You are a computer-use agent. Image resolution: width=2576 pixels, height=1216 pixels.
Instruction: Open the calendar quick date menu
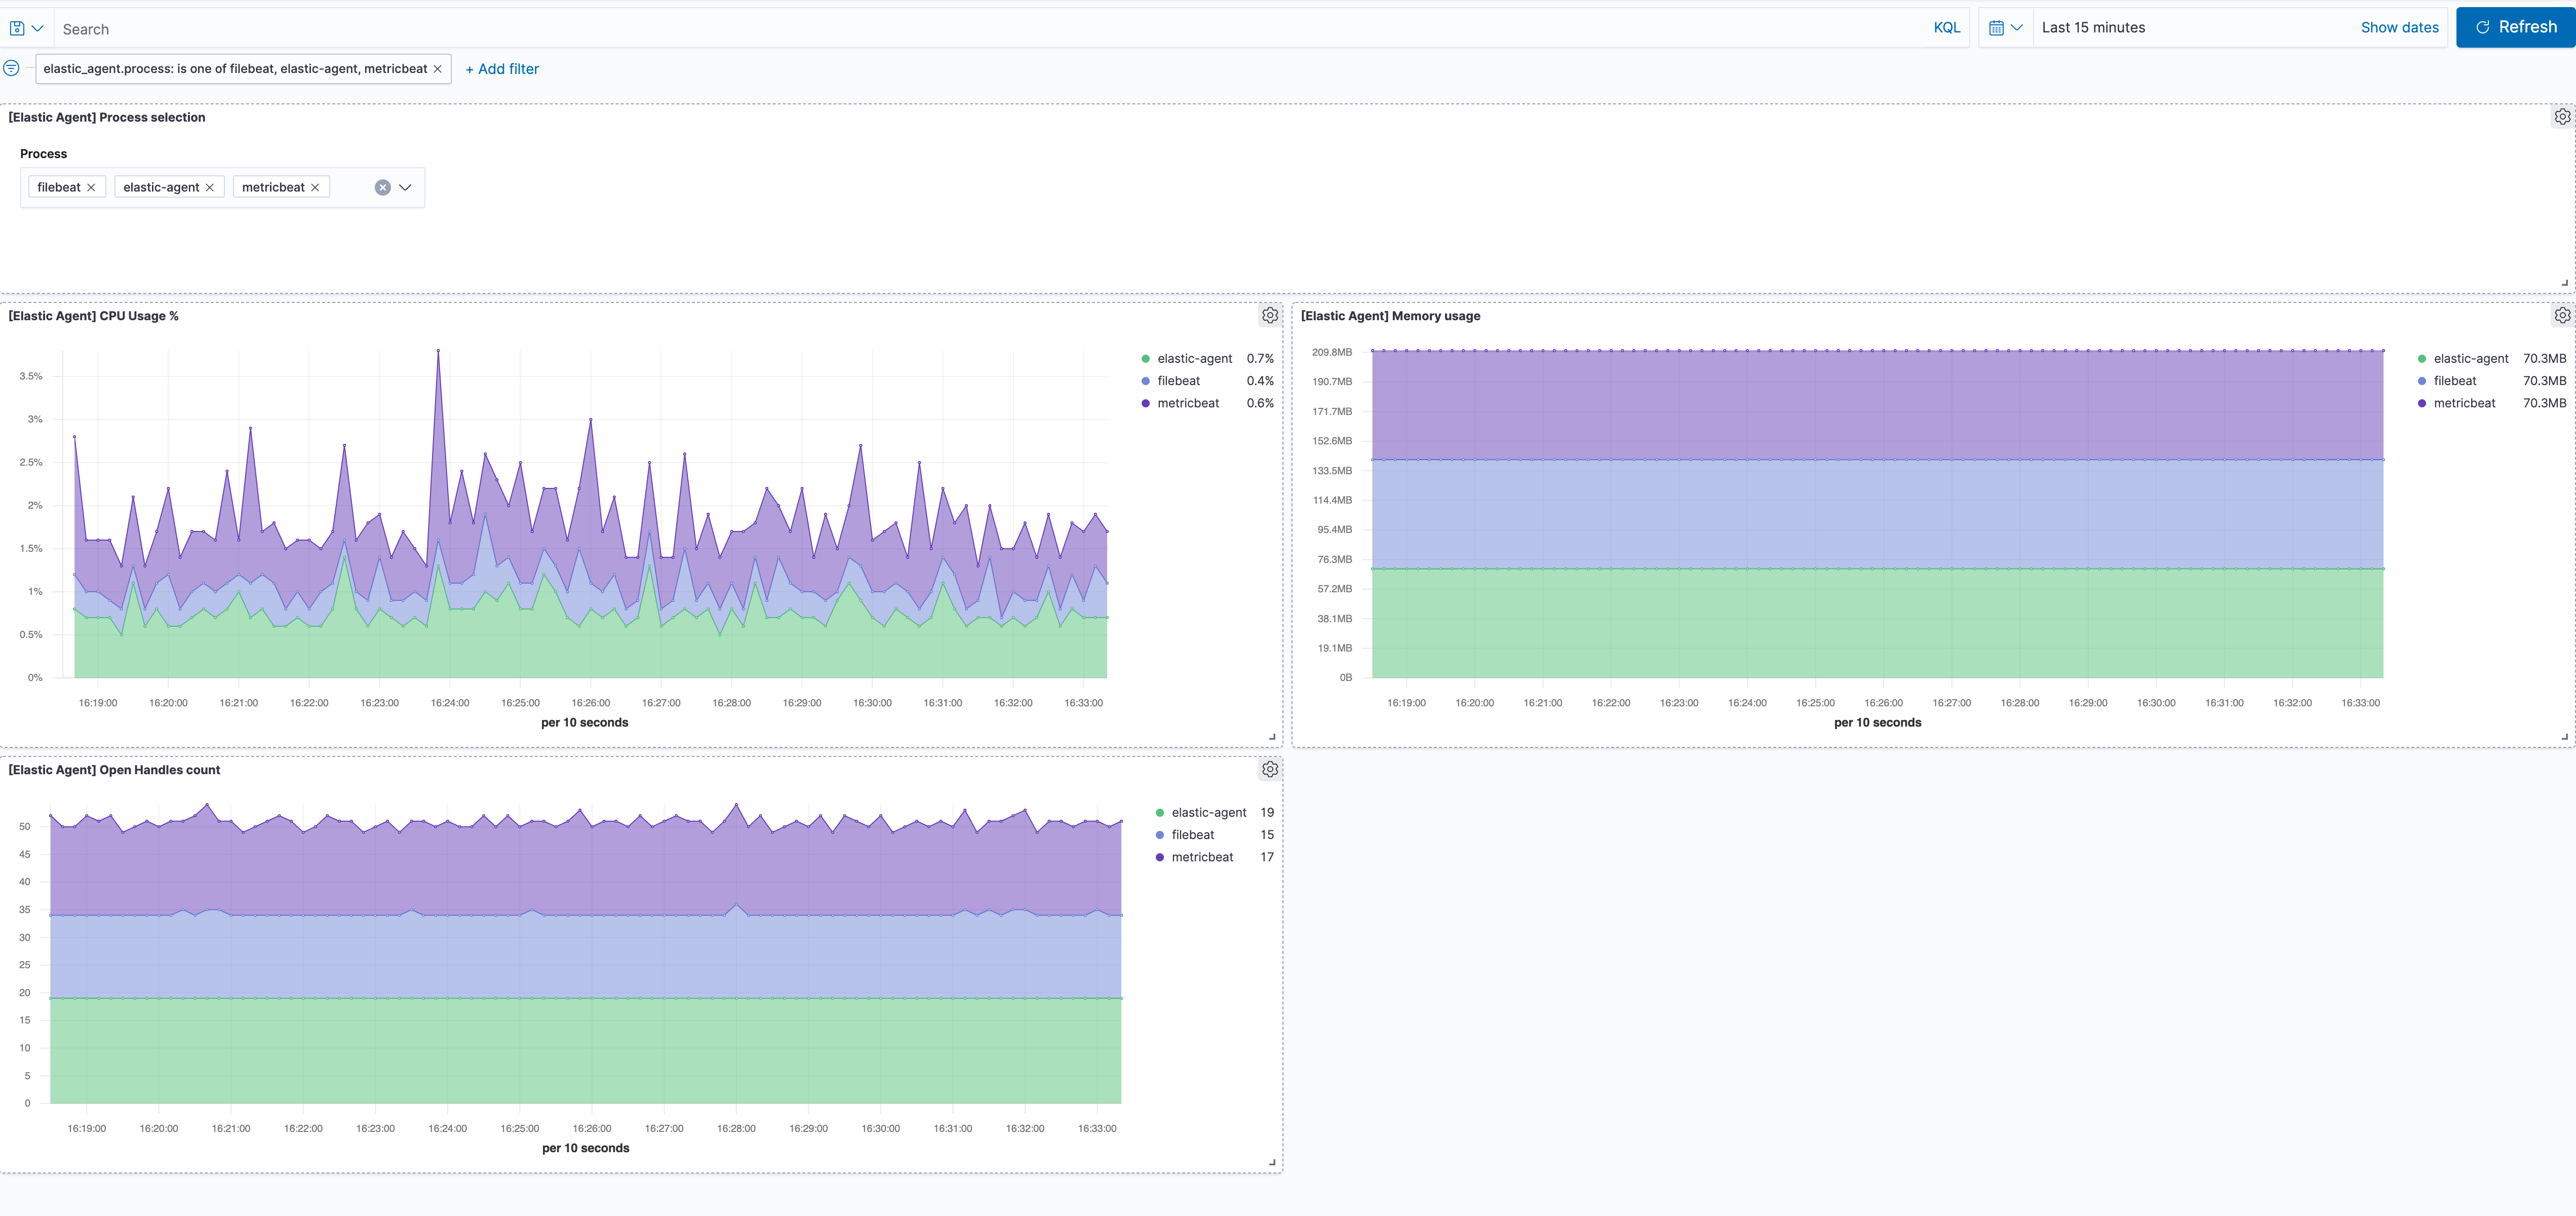coord(2004,28)
